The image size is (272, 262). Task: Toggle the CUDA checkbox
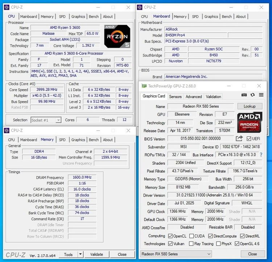(191, 236)
